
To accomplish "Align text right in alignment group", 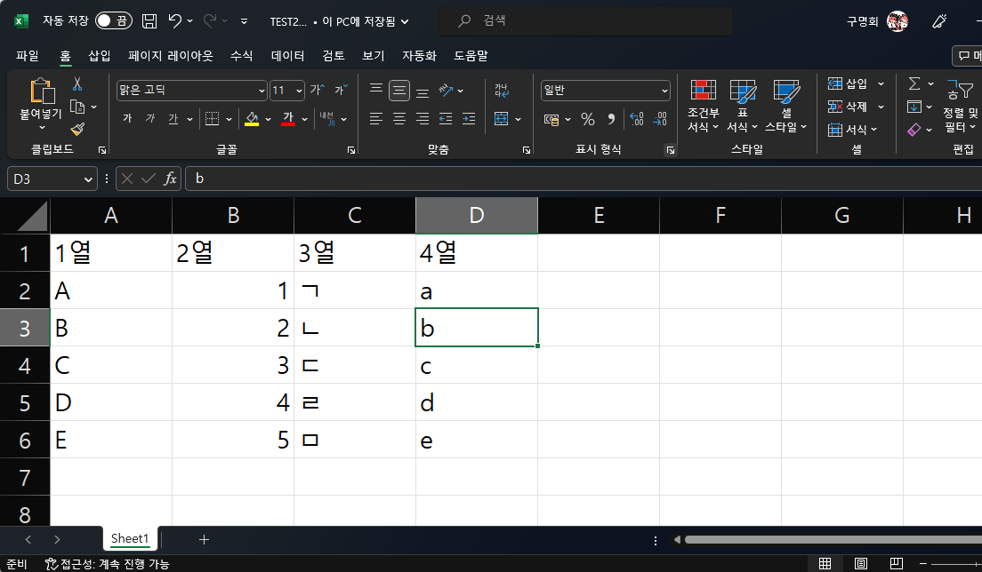I will point(423,119).
